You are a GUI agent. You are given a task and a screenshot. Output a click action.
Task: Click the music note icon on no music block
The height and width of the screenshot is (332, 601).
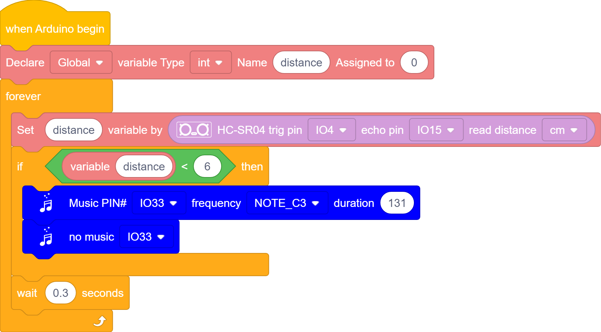46,236
